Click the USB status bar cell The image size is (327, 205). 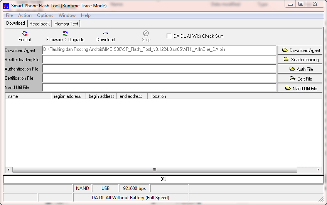(105, 188)
